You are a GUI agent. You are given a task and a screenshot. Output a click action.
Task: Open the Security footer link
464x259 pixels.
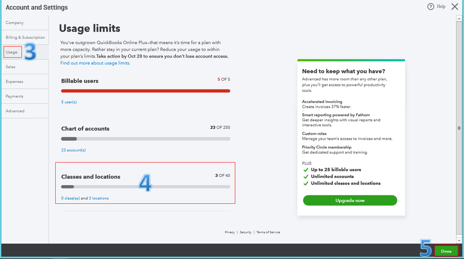pos(246,232)
